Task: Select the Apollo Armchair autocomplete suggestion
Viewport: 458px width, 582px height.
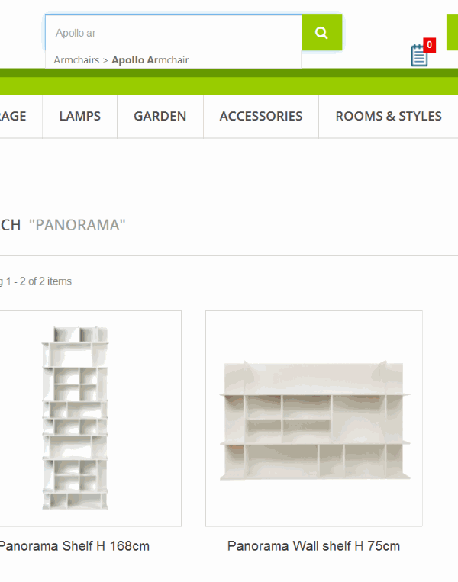Action: [173, 59]
